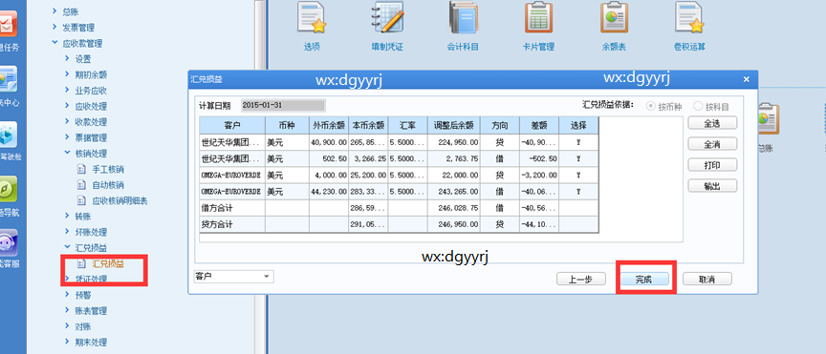Select the 按币种 radio button
This screenshot has height=354, width=826.
[x=651, y=106]
